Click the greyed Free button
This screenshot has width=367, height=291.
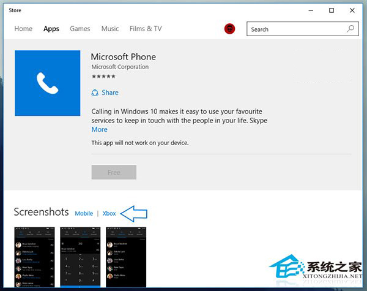114,172
